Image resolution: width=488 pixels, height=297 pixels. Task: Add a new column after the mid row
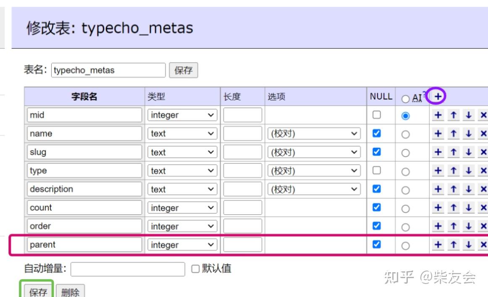click(x=438, y=115)
